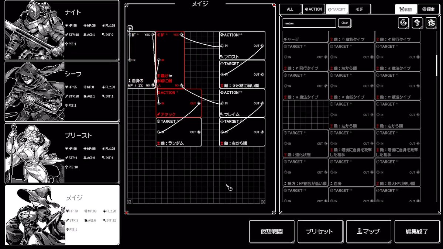Click メイジ stat INT:12
This screenshot has height=249, width=443.
click(x=109, y=220)
